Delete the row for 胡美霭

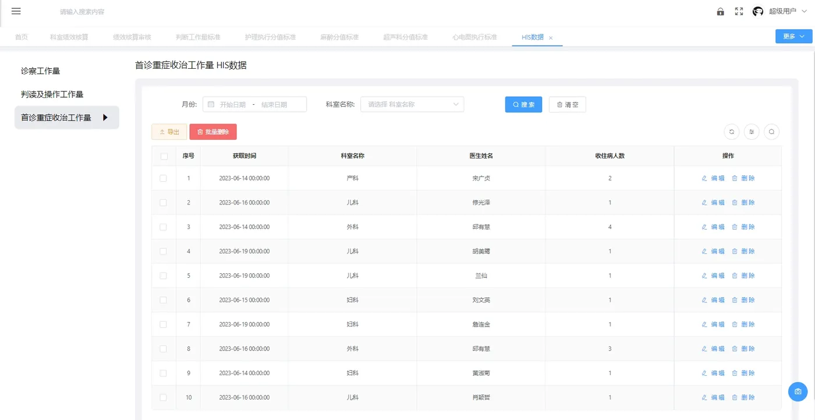click(x=743, y=252)
